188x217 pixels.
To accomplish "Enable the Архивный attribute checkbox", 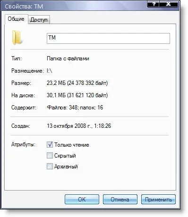I will pos(50,167).
